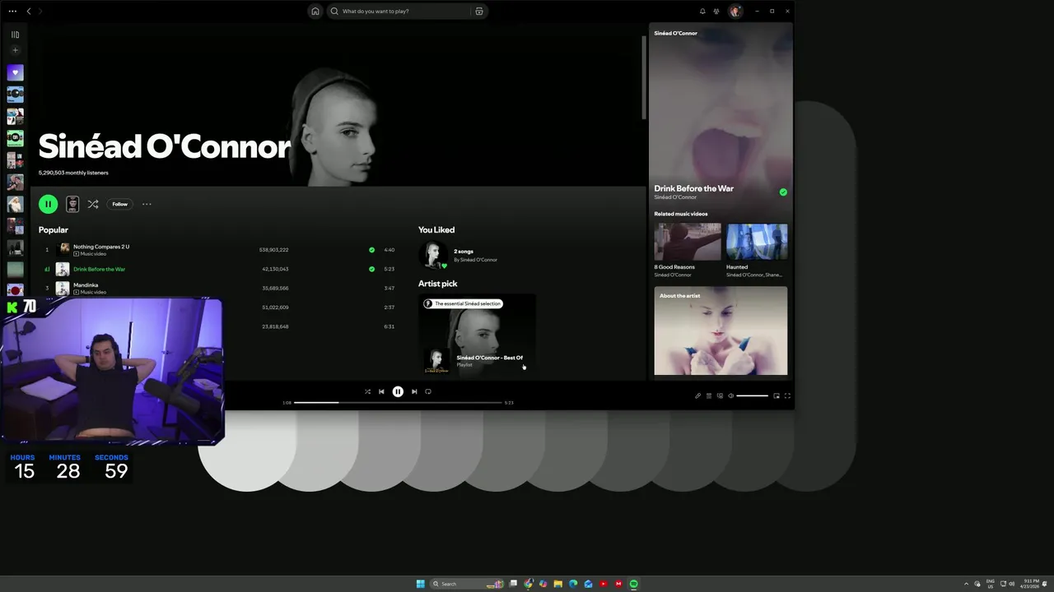
Task: Toggle shuffle on the artist page
Action: [93, 204]
